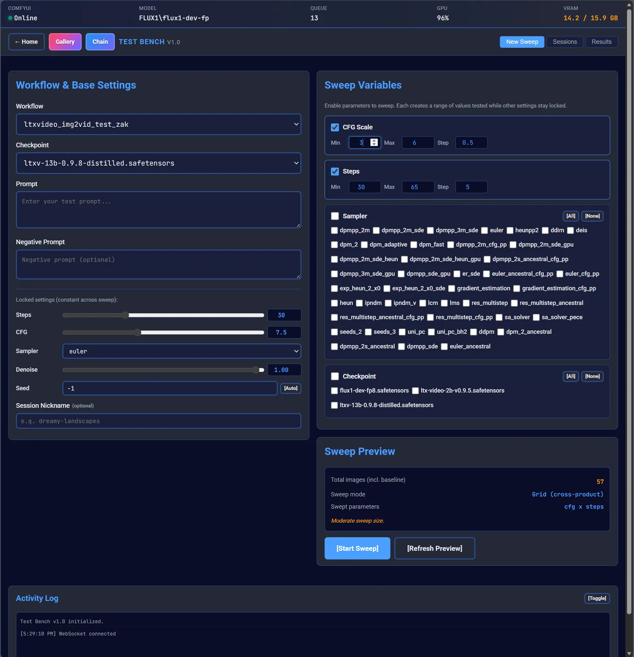
Task: Check the lcm sampler
Action: tap(423, 303)
